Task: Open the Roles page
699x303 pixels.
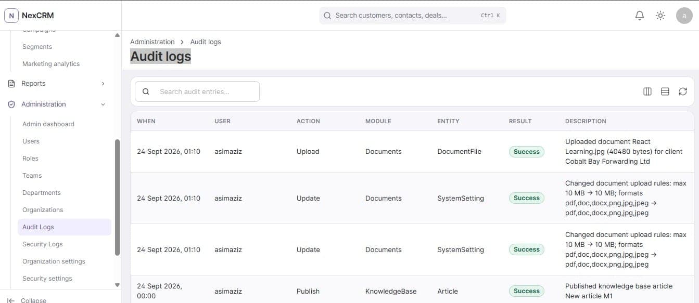Action: pos(30,159)
